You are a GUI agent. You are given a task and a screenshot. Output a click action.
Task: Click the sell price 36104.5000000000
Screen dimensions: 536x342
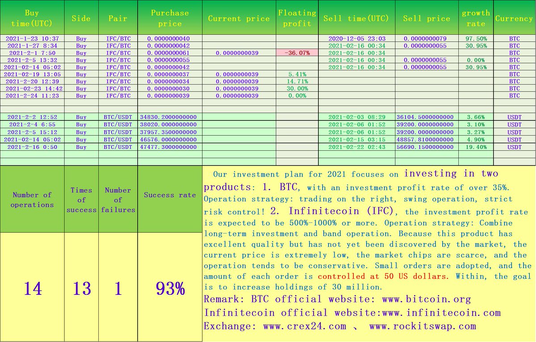pos(427,117)
